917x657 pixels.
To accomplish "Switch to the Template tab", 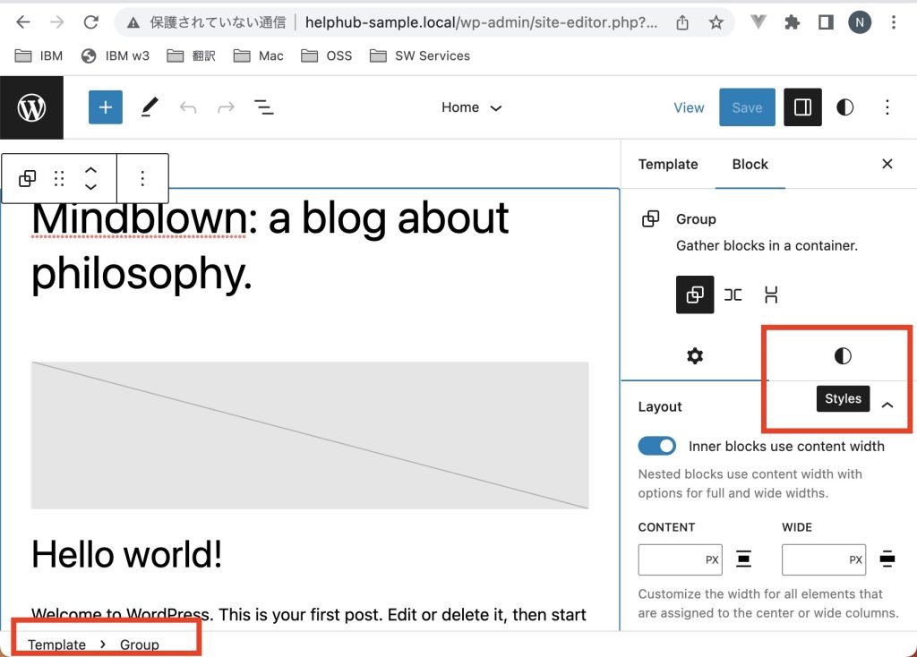I will click(667, 164).
